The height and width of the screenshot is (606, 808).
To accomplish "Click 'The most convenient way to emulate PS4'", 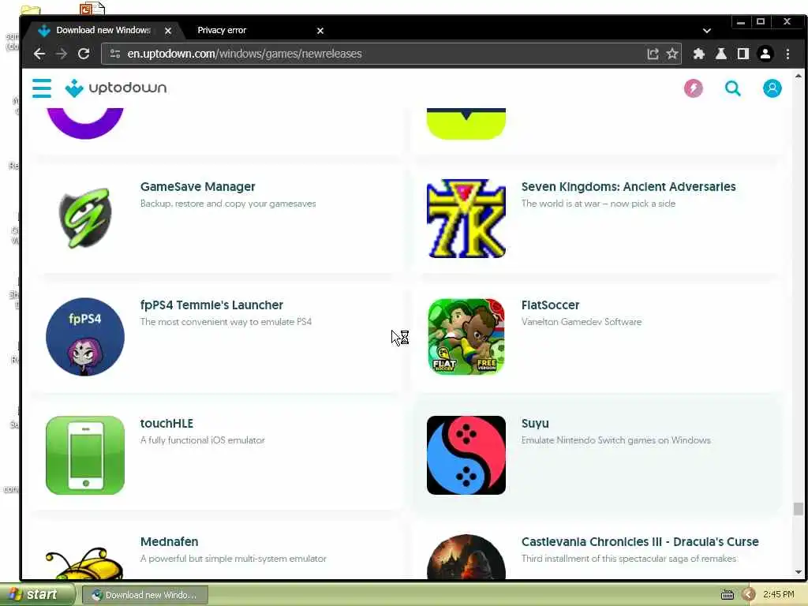I will click(226, 322).
